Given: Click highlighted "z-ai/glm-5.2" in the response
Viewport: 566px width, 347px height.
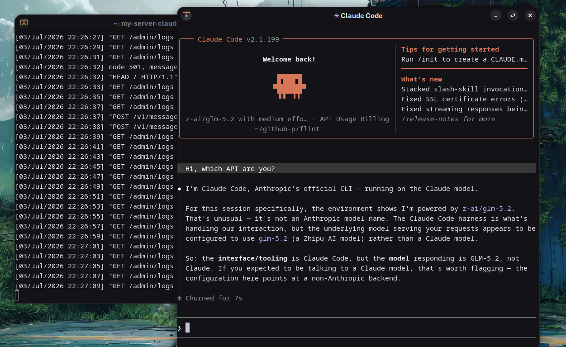Looking at the screenshot, I should tap(487, 209).
